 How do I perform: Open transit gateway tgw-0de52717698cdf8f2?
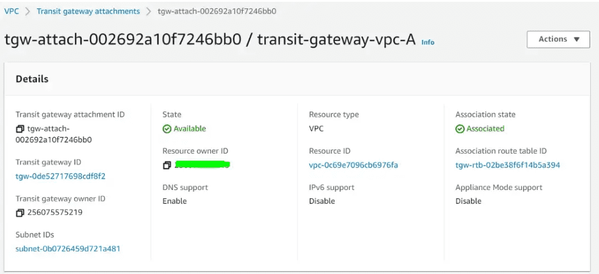coord(60,176)
